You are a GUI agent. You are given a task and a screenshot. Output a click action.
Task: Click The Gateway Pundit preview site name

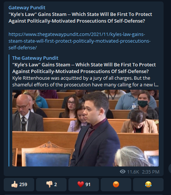tap(35, 58)
